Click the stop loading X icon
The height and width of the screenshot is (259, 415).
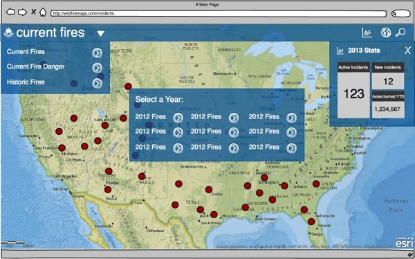(x=34, y=12)
